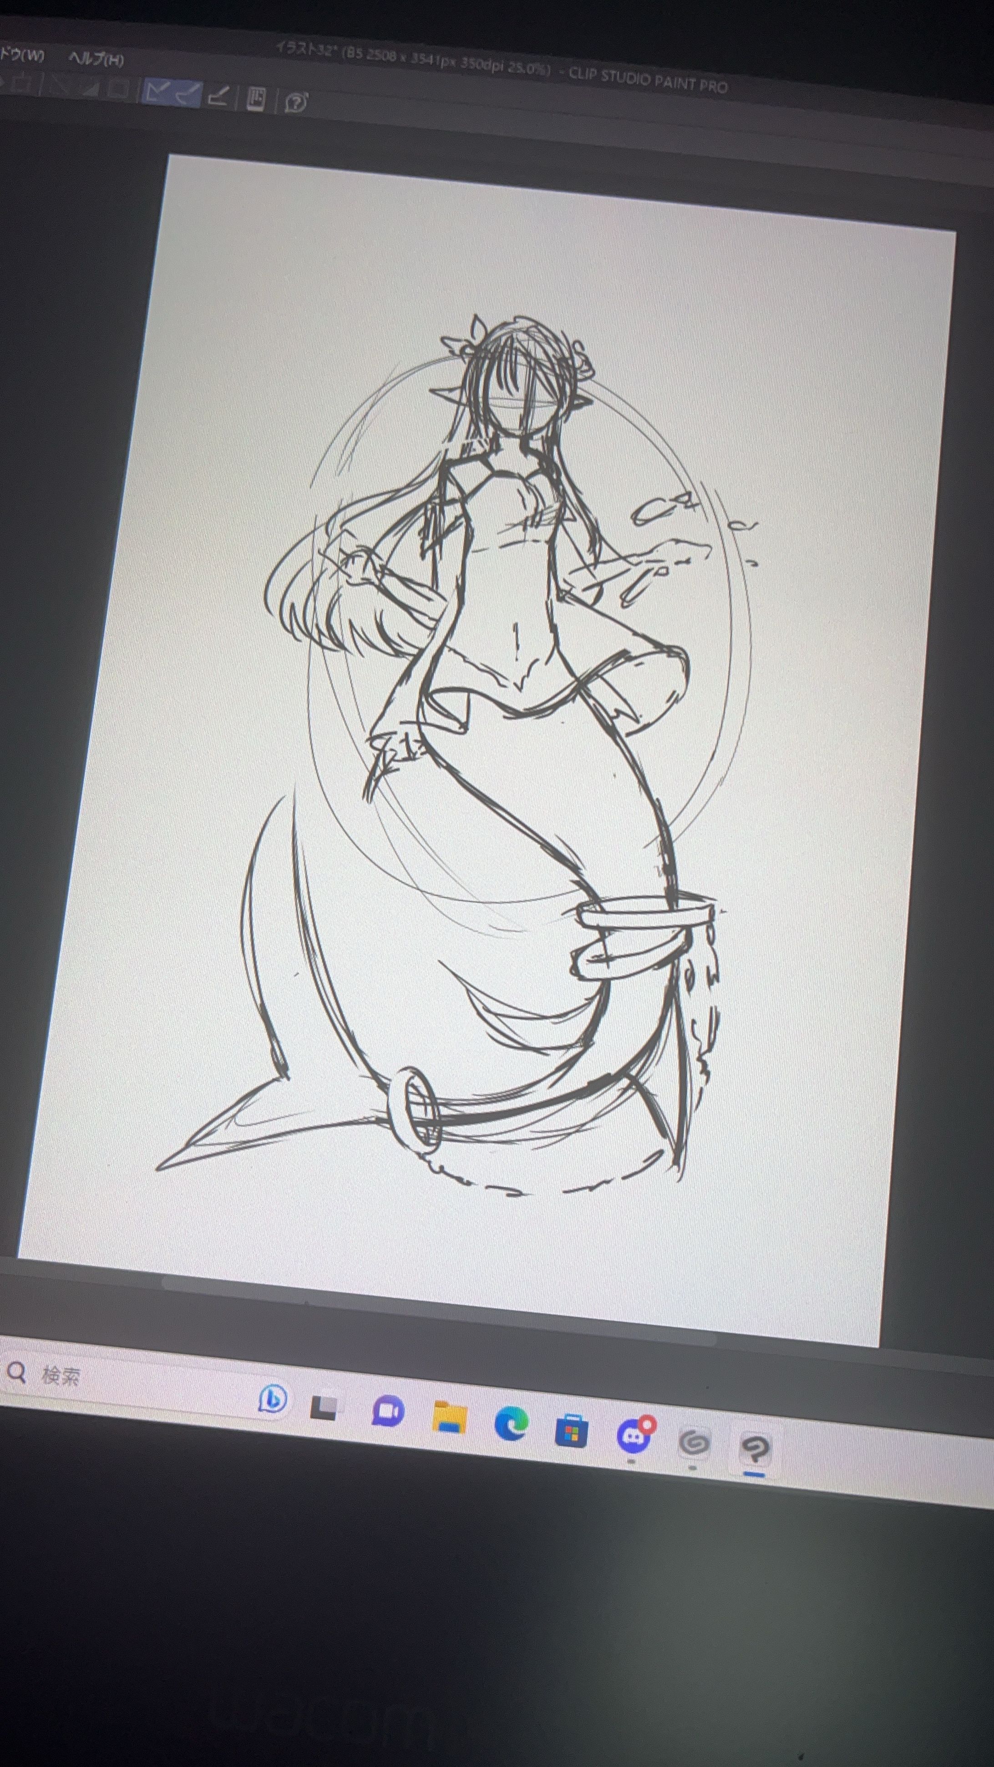
Task: Open File Explorer from the taskbar
Action: pyautogui.click(x=449, y=1418)
